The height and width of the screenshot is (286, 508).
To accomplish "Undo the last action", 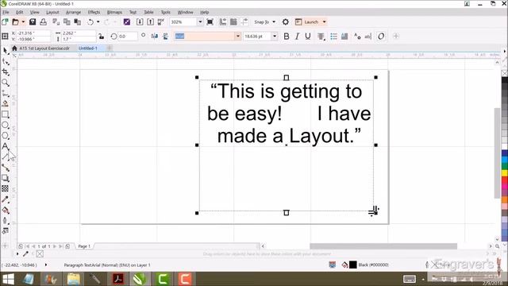I will (x=90, y=21).
